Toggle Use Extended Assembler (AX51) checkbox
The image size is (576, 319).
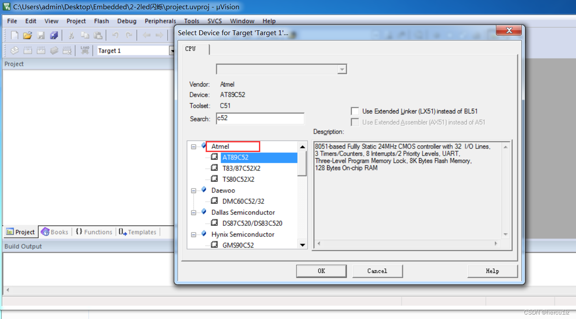pos(355,122)
